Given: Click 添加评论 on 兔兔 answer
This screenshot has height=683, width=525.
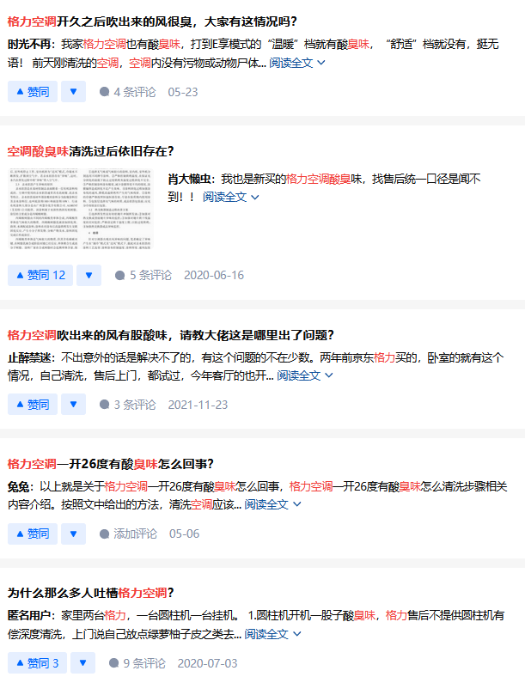Looking at the screenshot, I should pos(129,534).
